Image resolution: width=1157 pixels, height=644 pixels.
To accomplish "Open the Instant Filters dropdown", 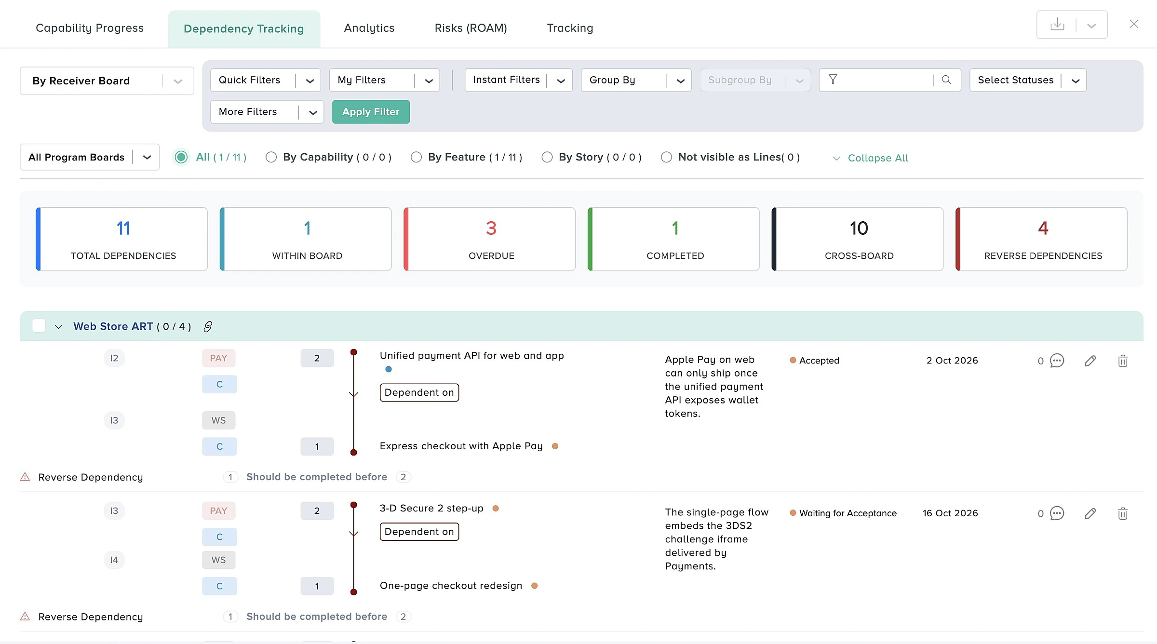I will click(518, 80).
